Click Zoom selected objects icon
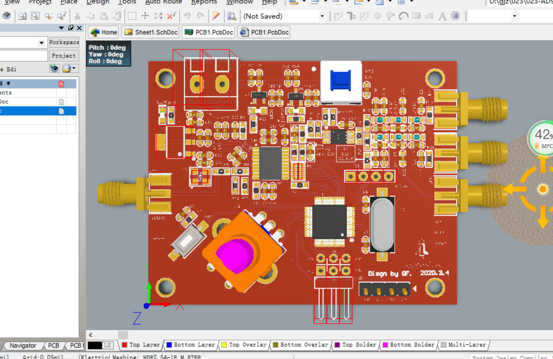Screen dimensions: 553x359 tap(48, 16)
